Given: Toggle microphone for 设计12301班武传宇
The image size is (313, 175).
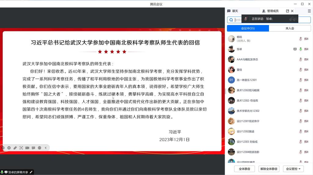Looking at the screenshot, I should 301,121.
